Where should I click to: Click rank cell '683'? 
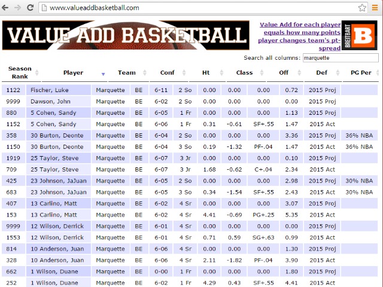click(x=13, y=192)
